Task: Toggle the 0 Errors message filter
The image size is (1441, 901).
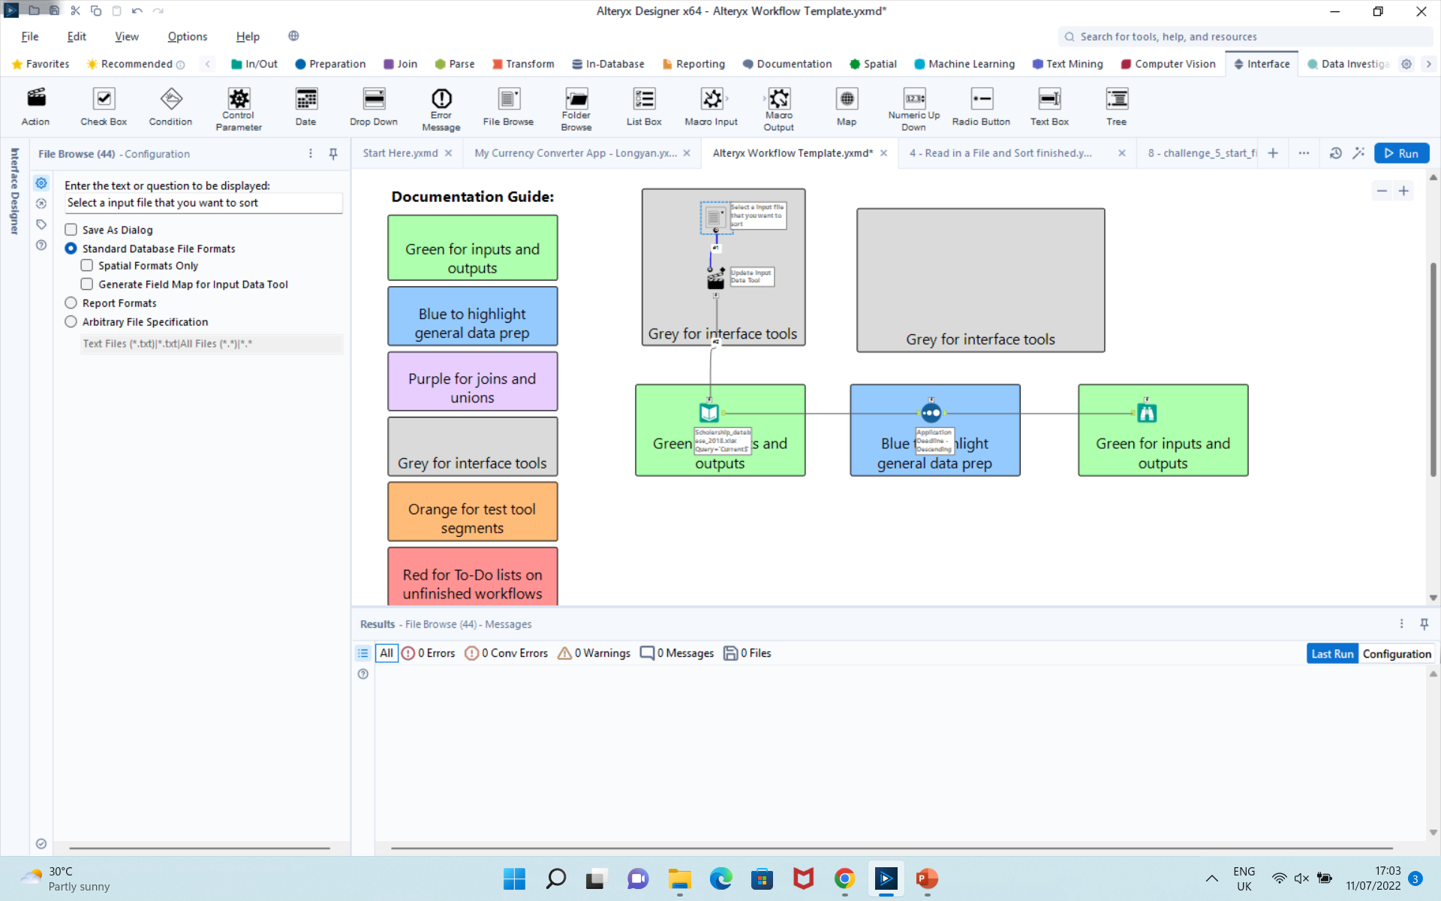Action: pyautogui.click(x=429, y=653)
